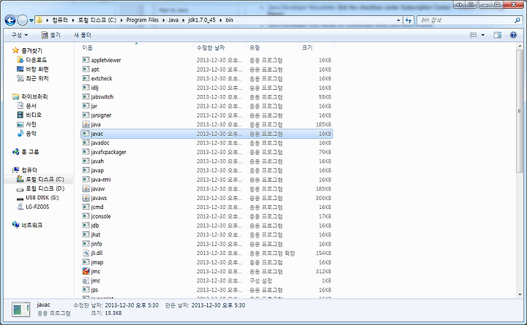Viewport: 527px width, 325px height.
Task: Select the jcmd file name
Action: 97,207
